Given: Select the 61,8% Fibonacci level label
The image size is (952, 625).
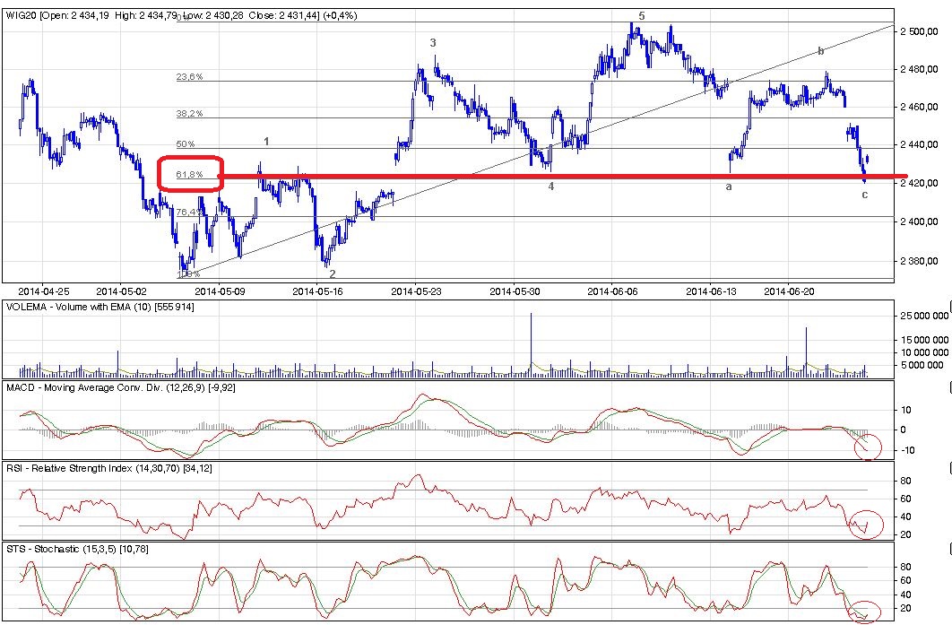Looking at the screenshot, I should pyautogui.click(x=189, y=174).
